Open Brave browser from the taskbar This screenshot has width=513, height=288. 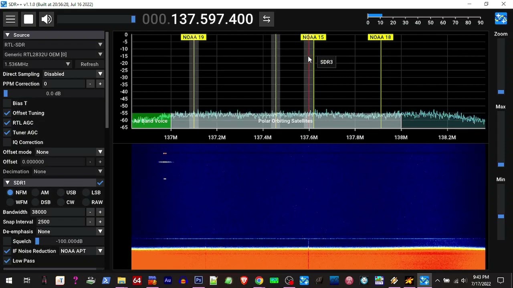point(244,280)
